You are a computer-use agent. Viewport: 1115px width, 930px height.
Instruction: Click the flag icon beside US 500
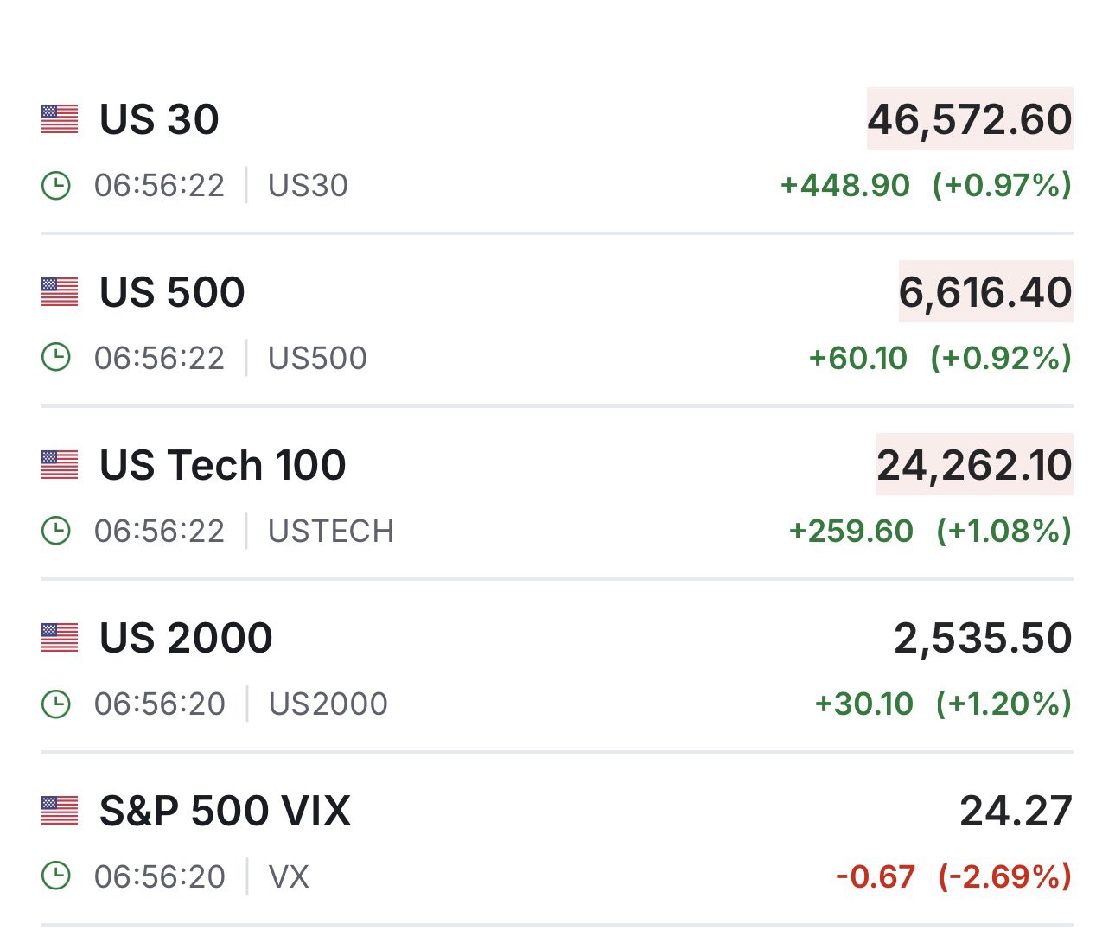60,292
